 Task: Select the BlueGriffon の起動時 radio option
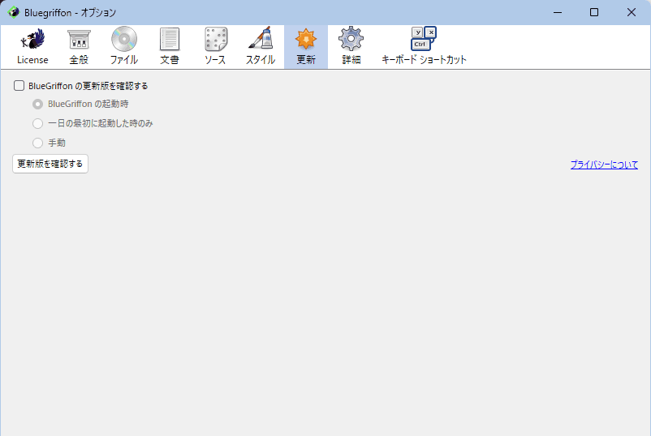[37, 104]
